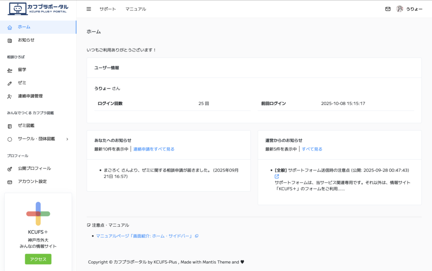The height and width of the screenshot is (271, 432).
Task: Click the ホーム house icon in sidebar
Action: click(x=10, y=27)
